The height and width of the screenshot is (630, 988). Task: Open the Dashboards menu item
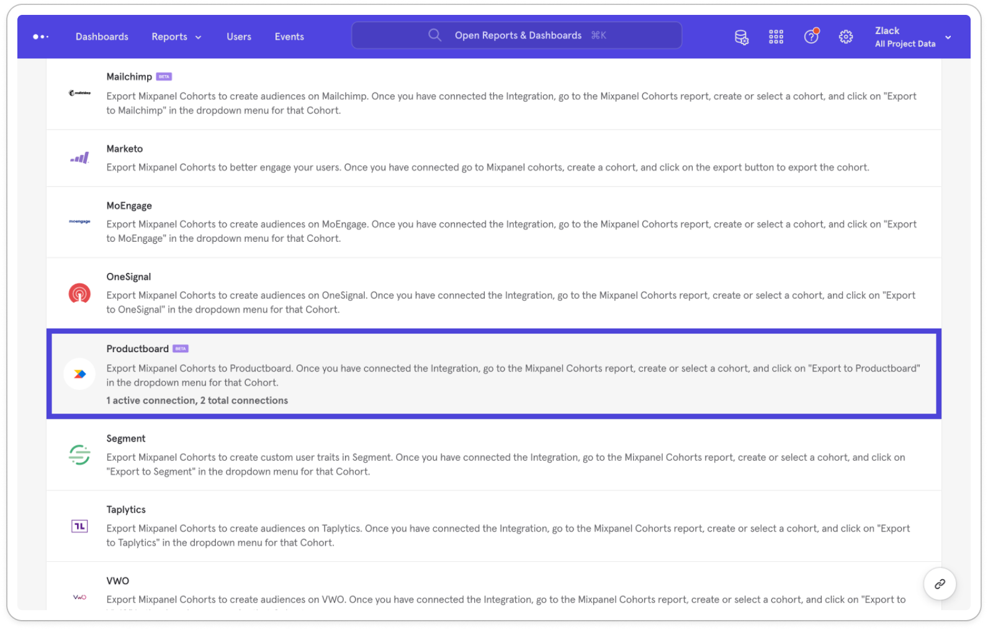pyautogui.click(x=102, y=37)
